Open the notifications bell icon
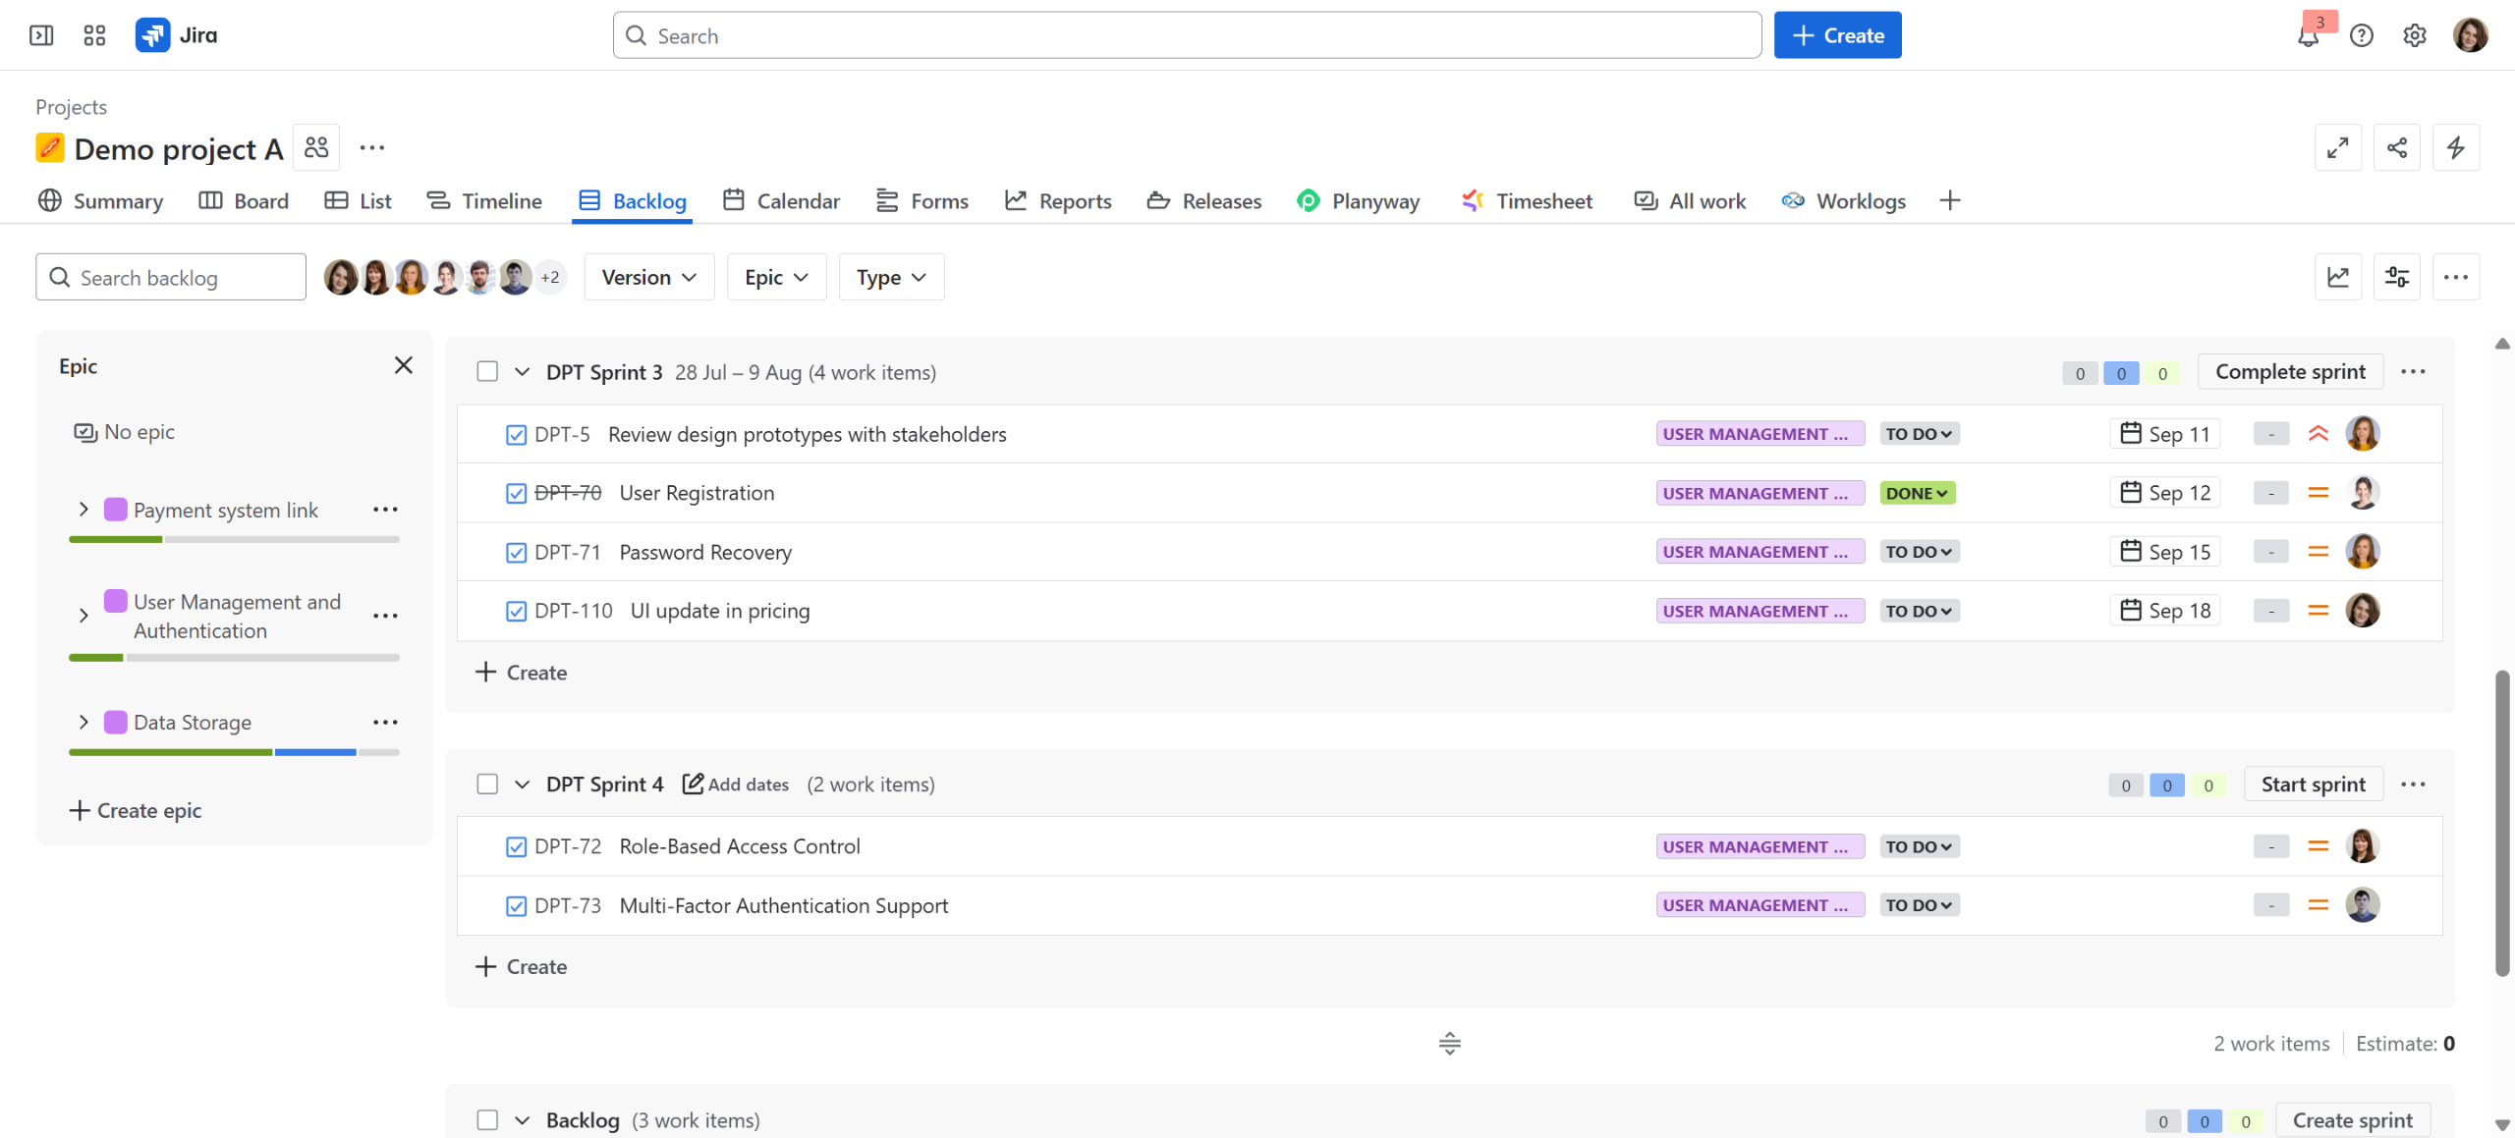 pyautogui.click(x=2308, y=36)
